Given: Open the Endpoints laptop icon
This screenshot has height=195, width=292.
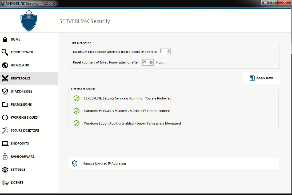Looking at the screenshot, I should (5, 143).
